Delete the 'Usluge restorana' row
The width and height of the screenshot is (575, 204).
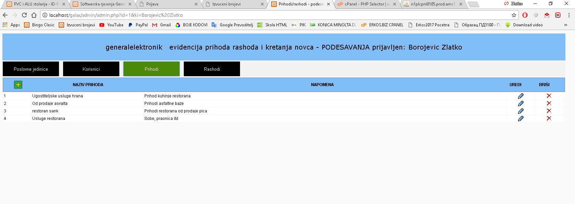549,119
